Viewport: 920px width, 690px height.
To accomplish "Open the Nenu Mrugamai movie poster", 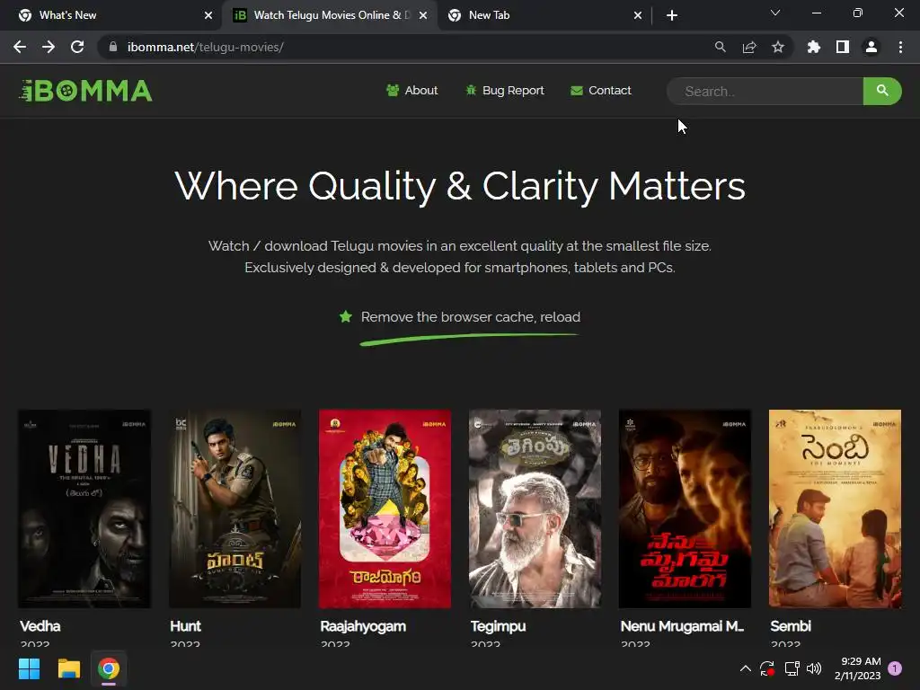I will 685,509.
